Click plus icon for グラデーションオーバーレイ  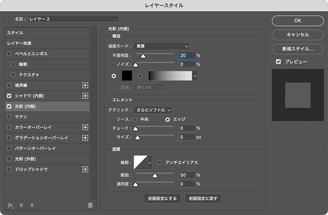tap(86, 138)
